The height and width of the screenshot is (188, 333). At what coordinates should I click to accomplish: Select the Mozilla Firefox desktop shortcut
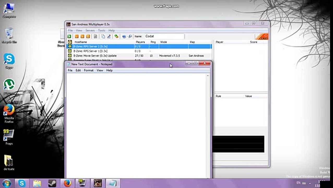click(x=9, y=114)
